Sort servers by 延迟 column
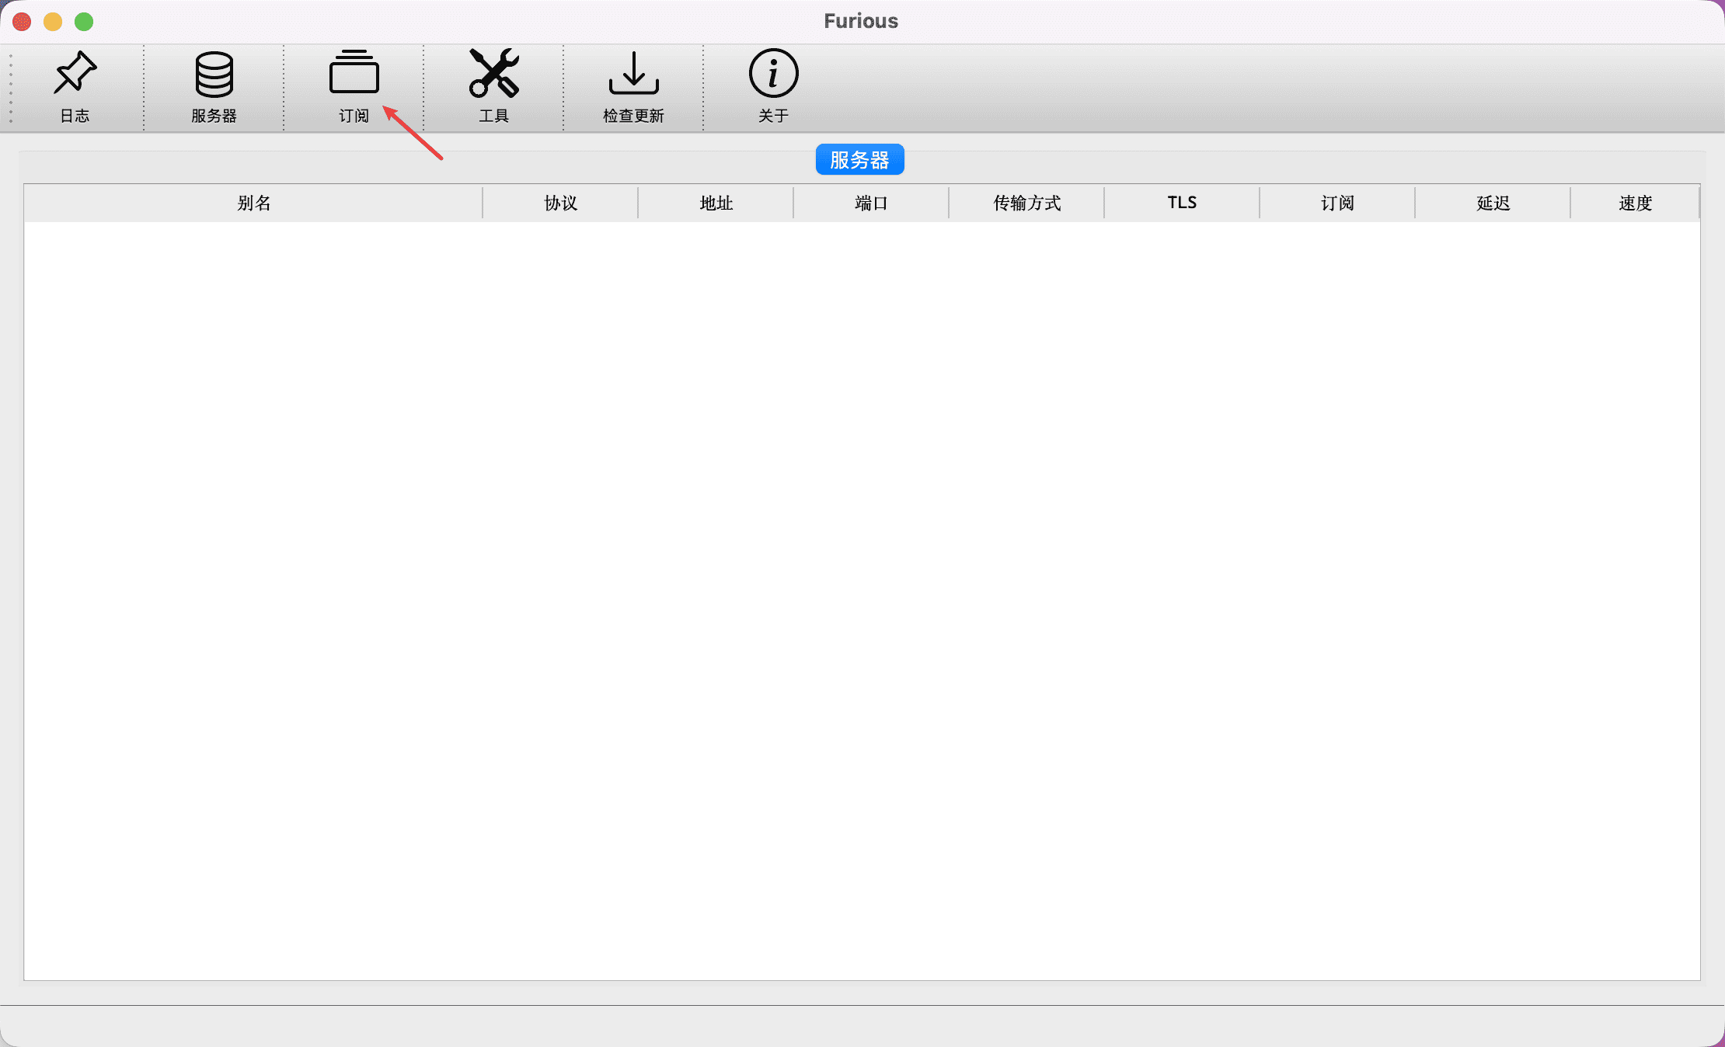This screenshot has width=1725, height=1047. (1493, 203)
